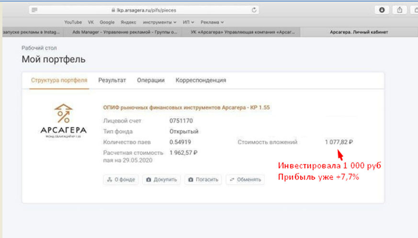This screenshot has height=238, width=418.
Task: Switch to the Результат tab
Action: (112, 80)
